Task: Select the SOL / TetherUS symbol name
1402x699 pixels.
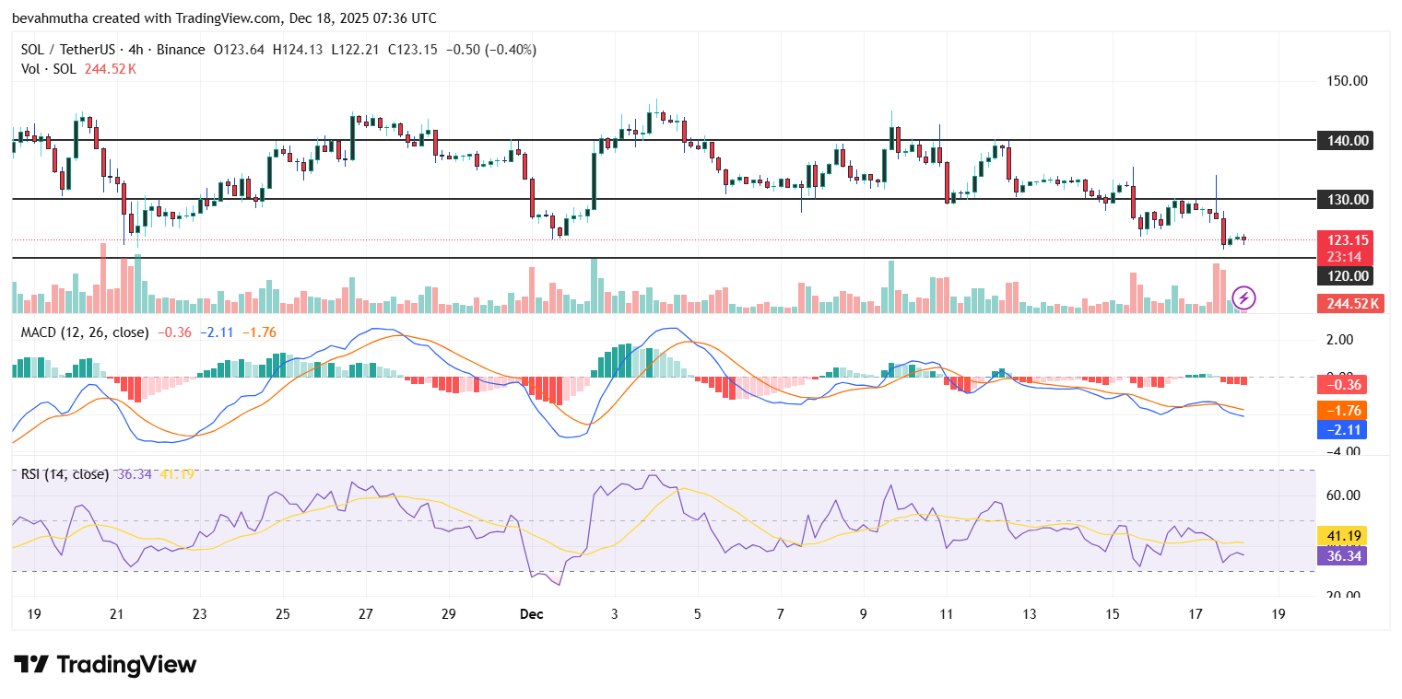Action: 69,49
